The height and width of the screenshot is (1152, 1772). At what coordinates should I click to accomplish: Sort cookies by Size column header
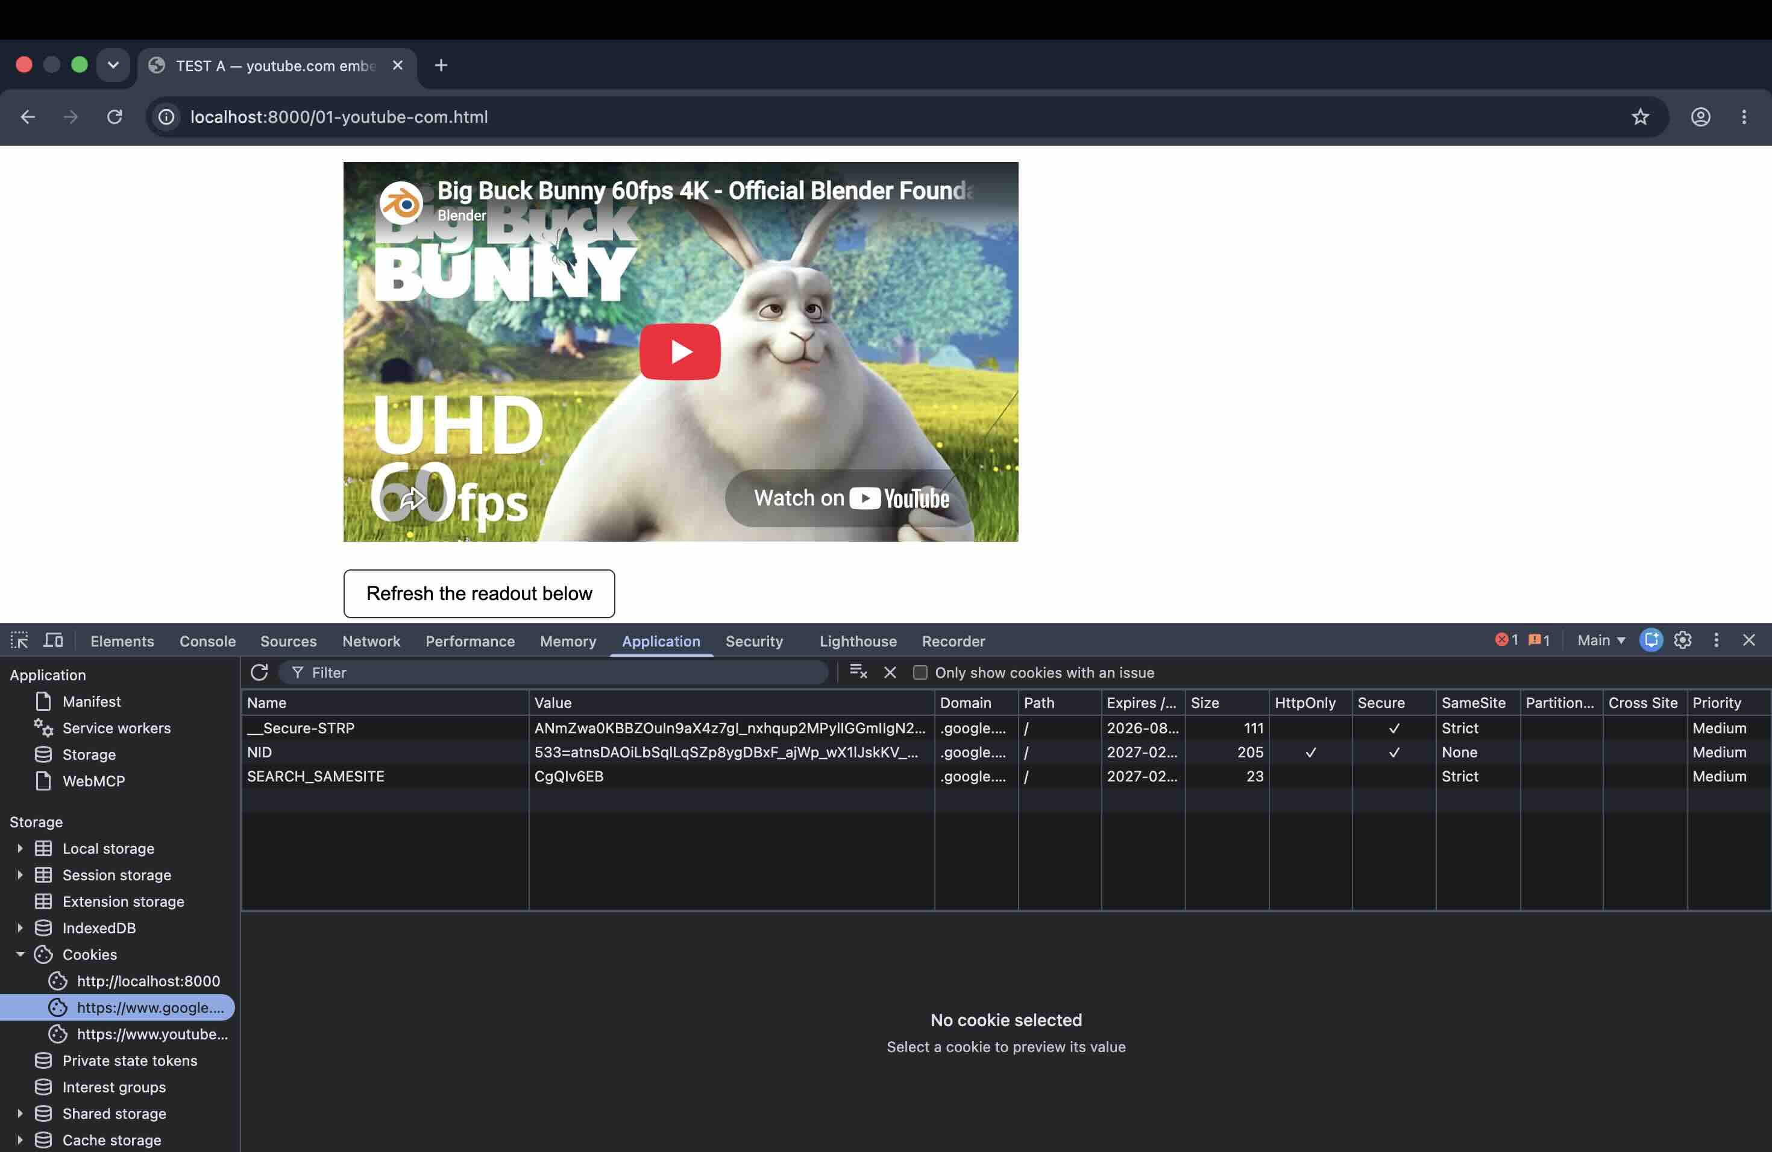(1227, 703)
